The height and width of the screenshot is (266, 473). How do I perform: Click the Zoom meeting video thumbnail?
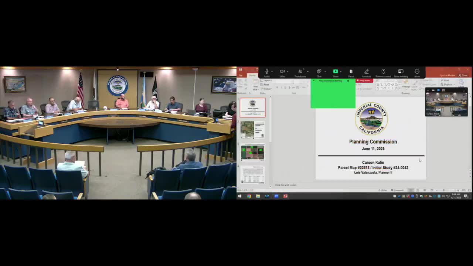pyautogui.click(x=446, y=104)
